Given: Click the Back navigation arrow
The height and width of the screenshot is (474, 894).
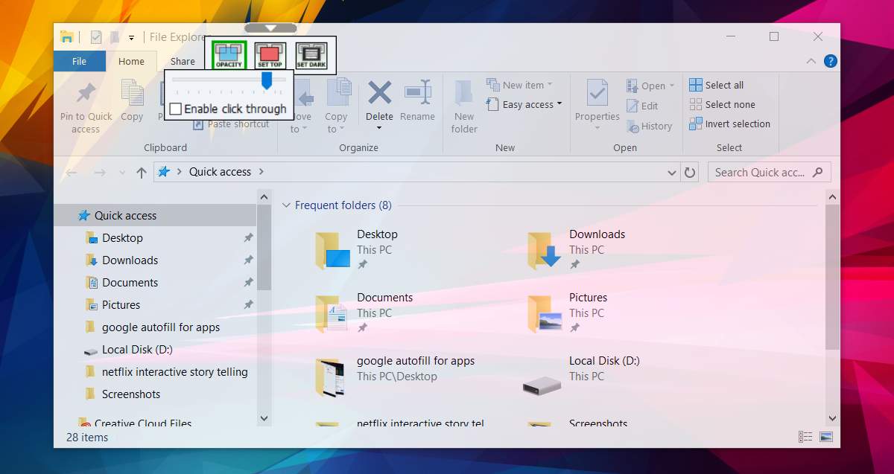Looking at the screenshot, I should click(72, 173).
